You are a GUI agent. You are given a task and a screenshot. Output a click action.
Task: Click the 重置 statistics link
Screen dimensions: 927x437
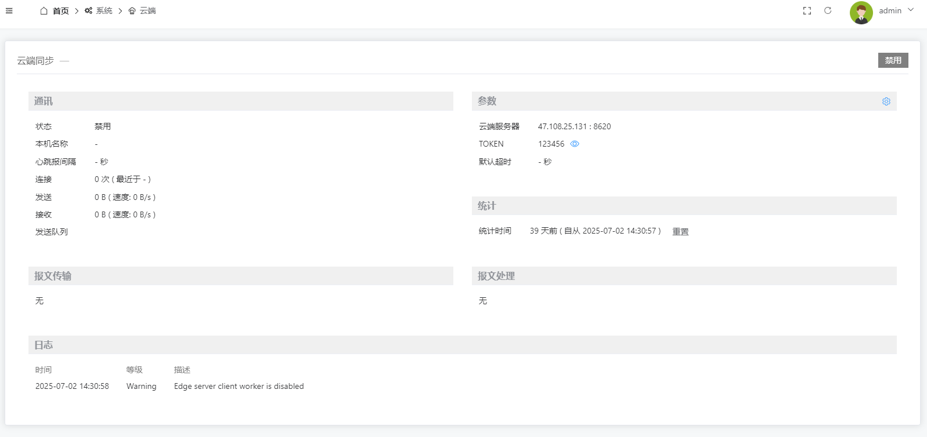[x=680, y=231]
